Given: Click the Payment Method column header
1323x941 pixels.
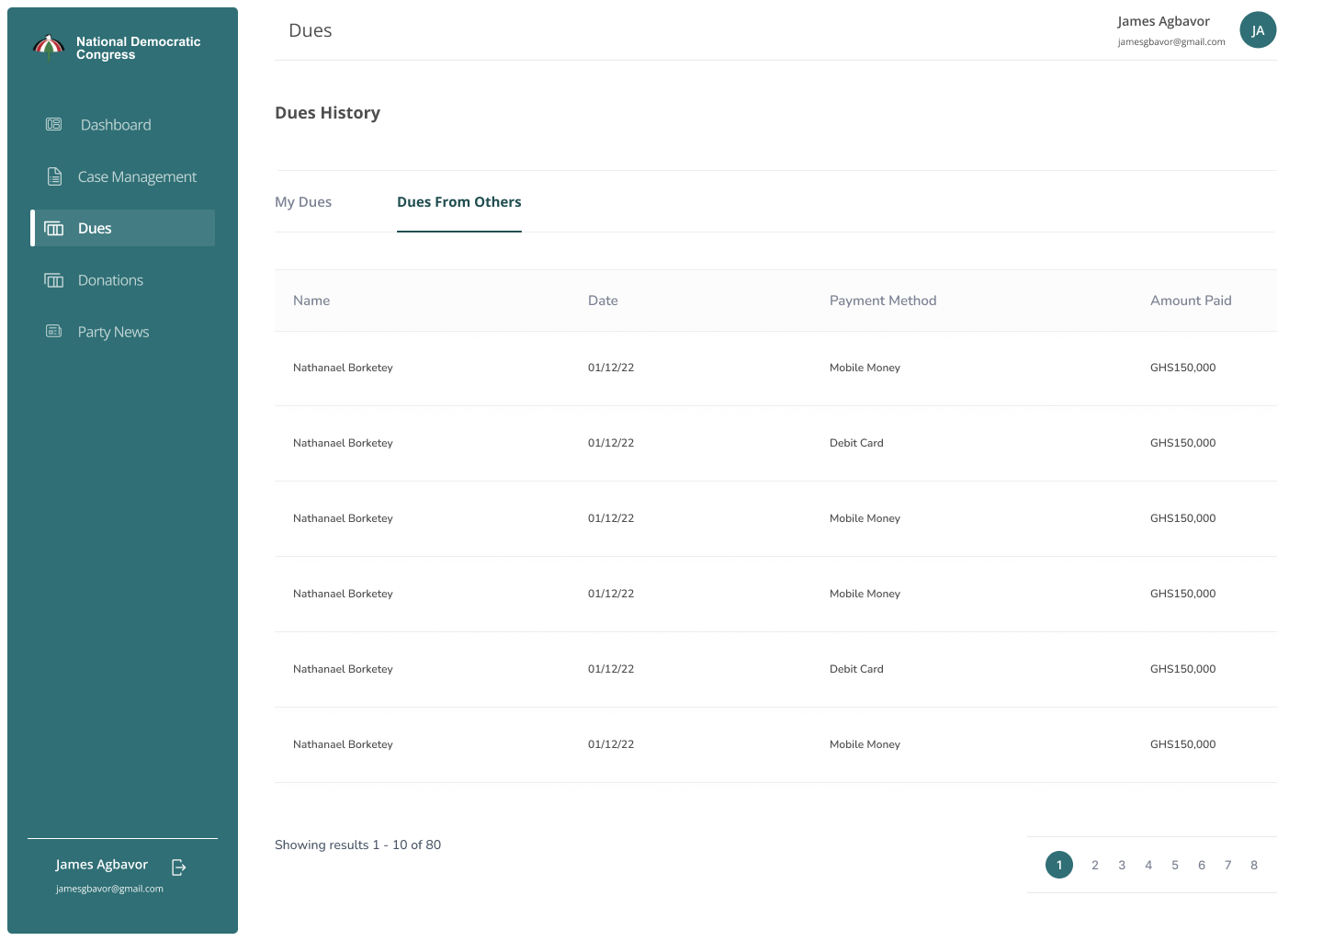Looking at the screenshot, I should click(x=882, y=300).
